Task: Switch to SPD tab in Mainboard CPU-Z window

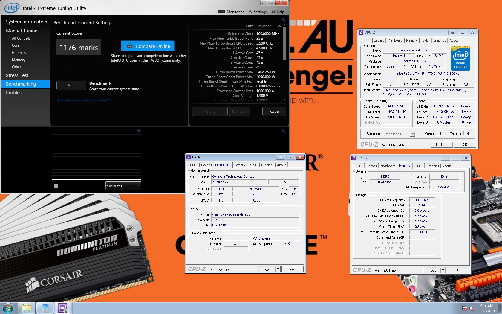Action: coord(253,165)
